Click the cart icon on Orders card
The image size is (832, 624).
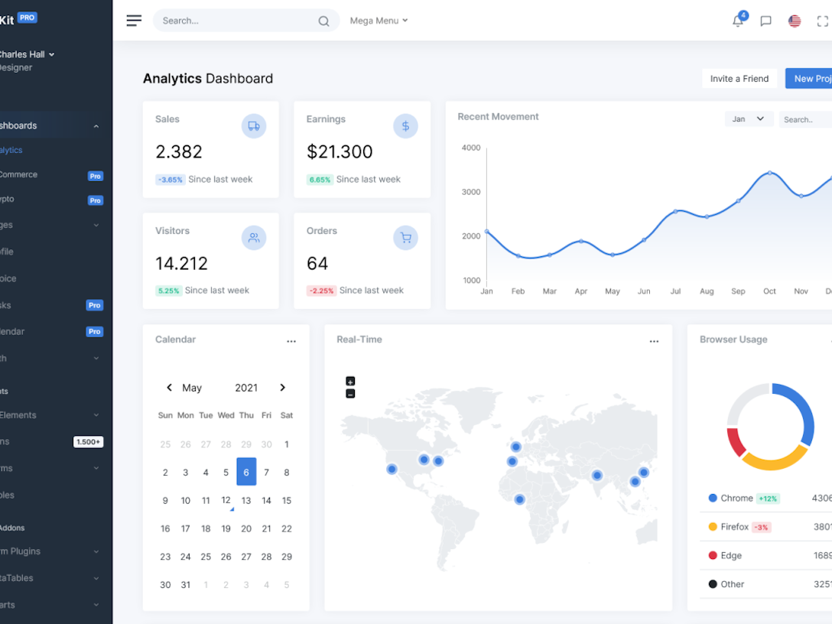(405, 238)
